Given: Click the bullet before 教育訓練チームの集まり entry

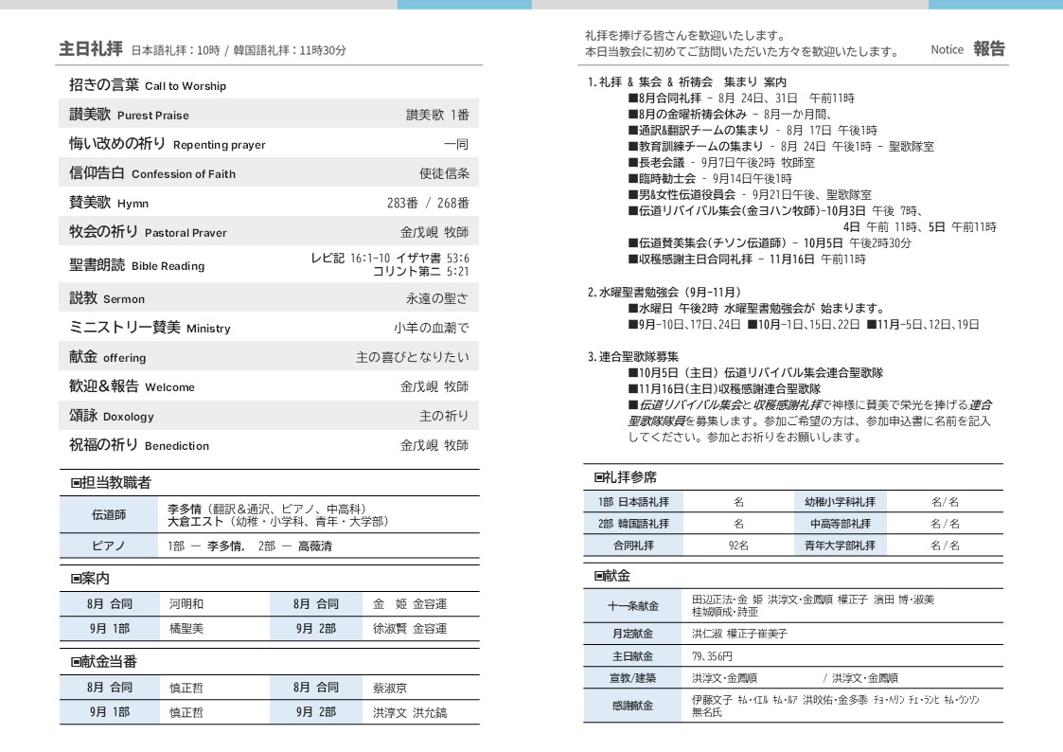Looking at the screenshot, I should click(633, 147).
